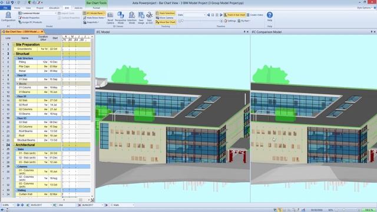Click the bar chart vertical scrollbar

92,79
